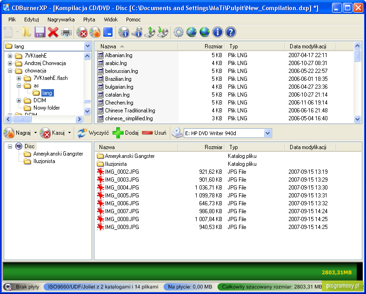Select Iluzjonista in the compilation tree
The image size is (366, 294).
(x=44, y=161)
